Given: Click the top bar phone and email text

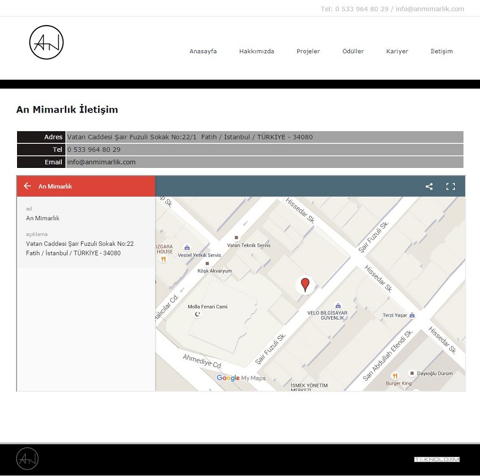Looking at the screenshot, I should 393,9.
